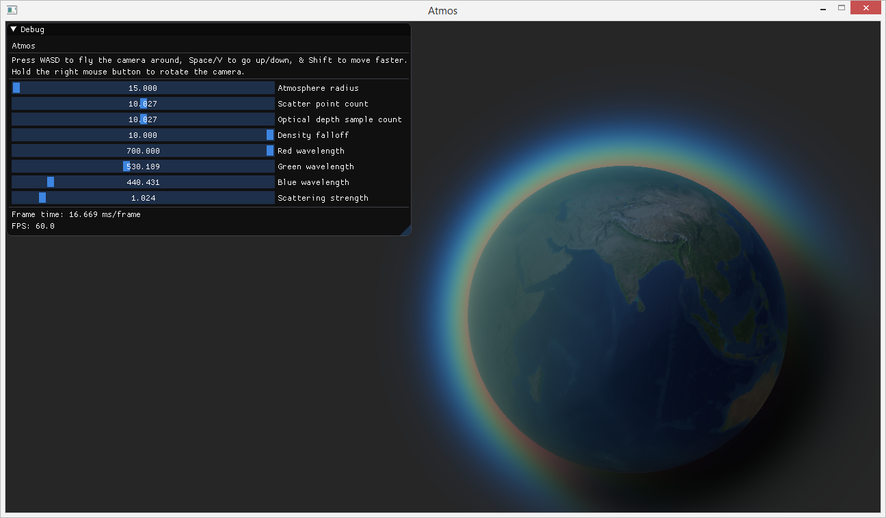Click the 'Green wavelength' label

(316, 167)
